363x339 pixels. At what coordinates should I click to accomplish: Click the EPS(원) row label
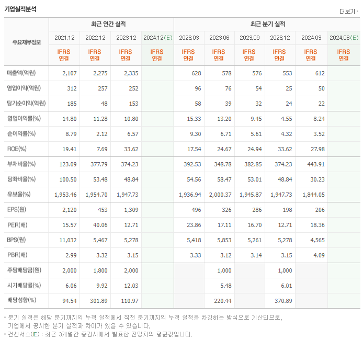17,209
